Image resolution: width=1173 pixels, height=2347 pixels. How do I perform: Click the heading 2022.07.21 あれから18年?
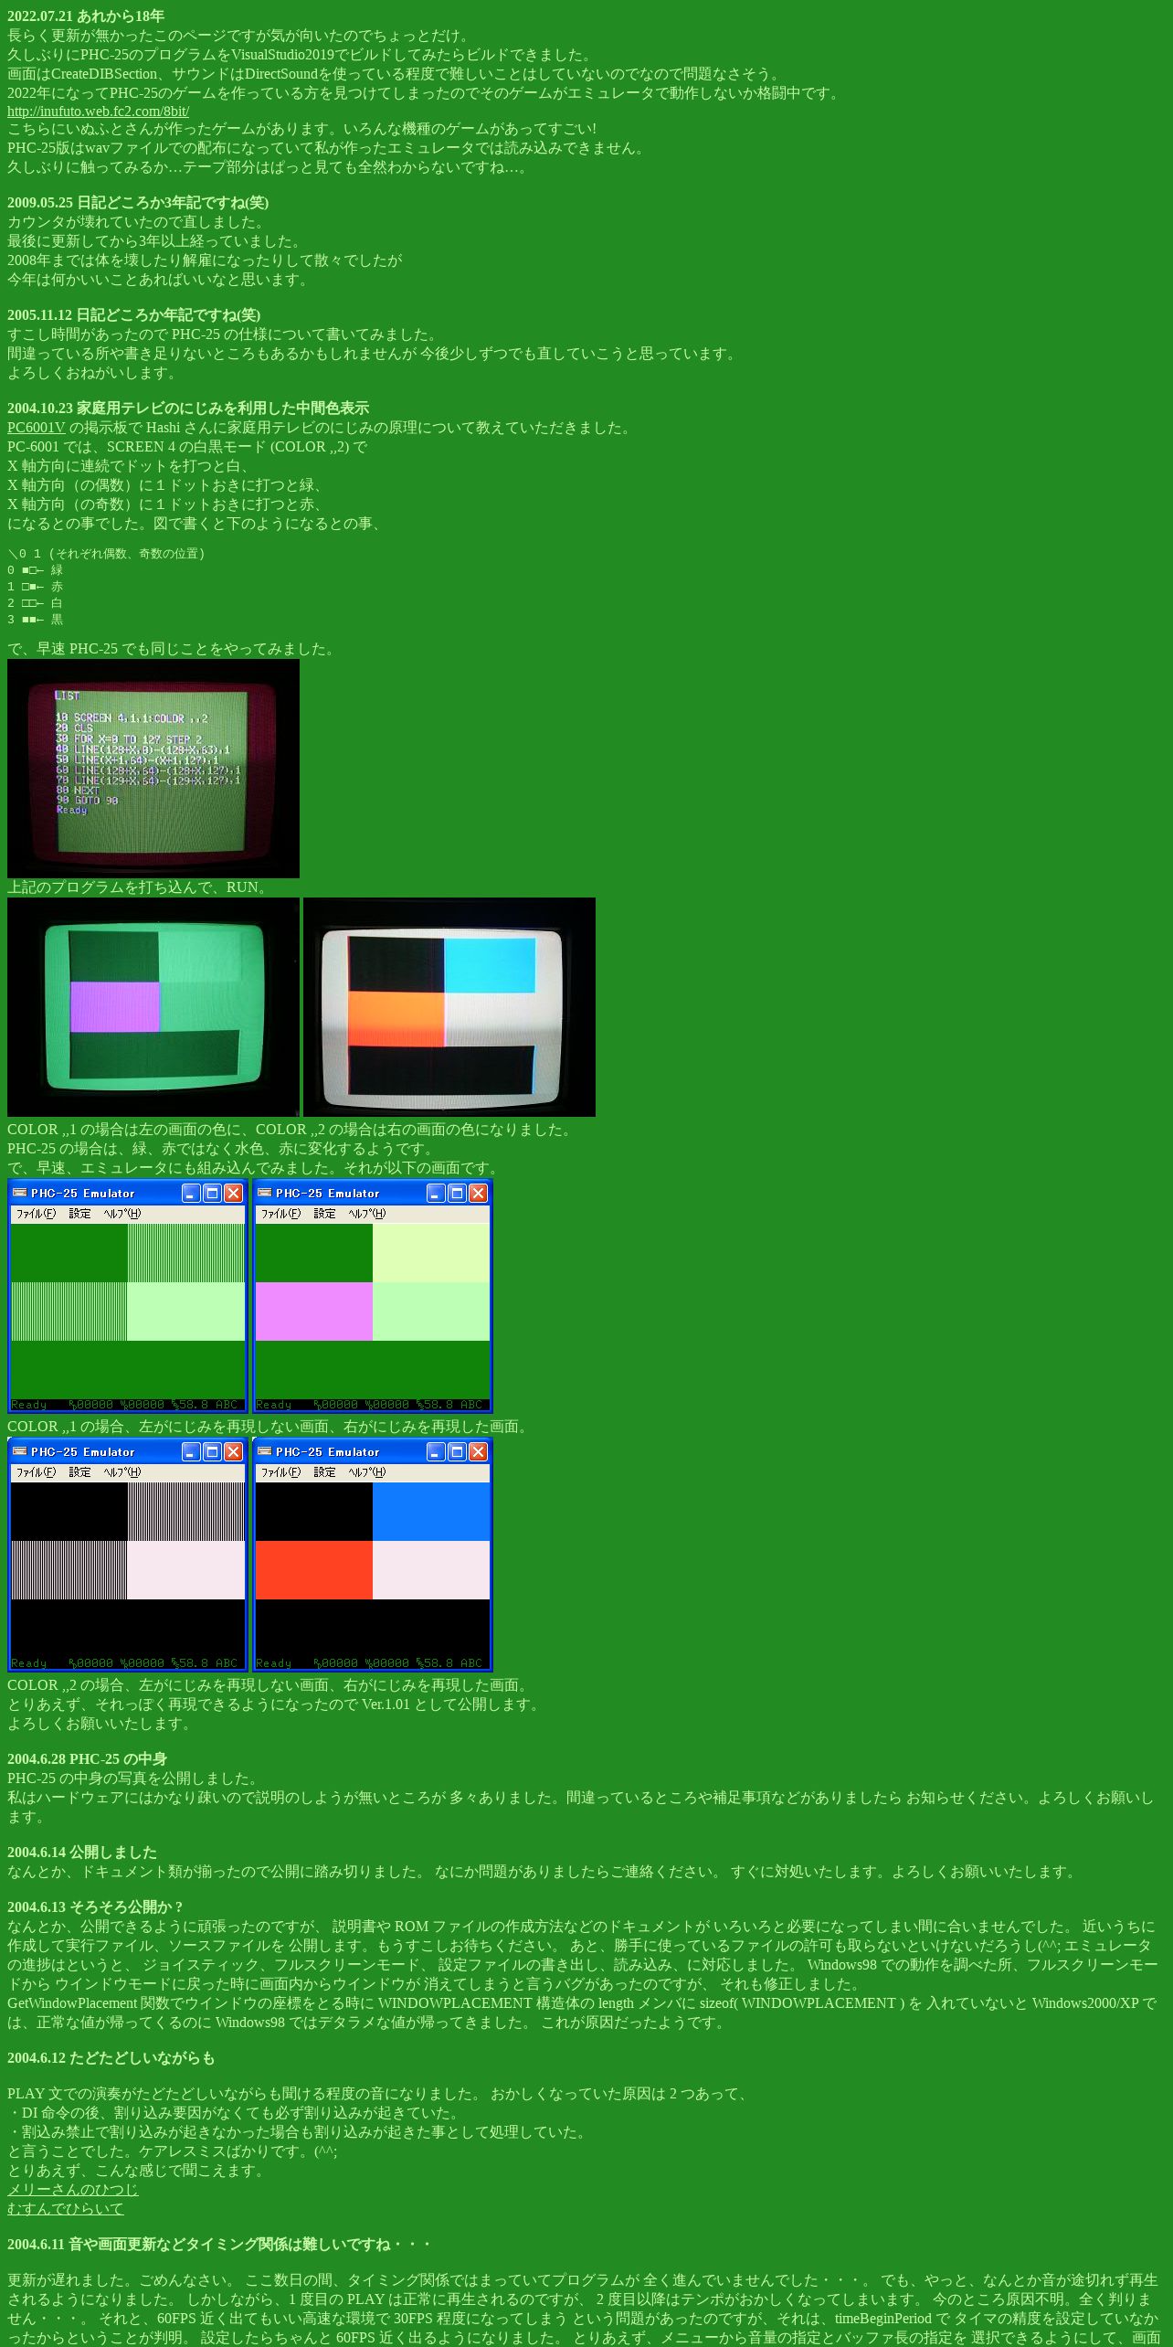point(86,16)
